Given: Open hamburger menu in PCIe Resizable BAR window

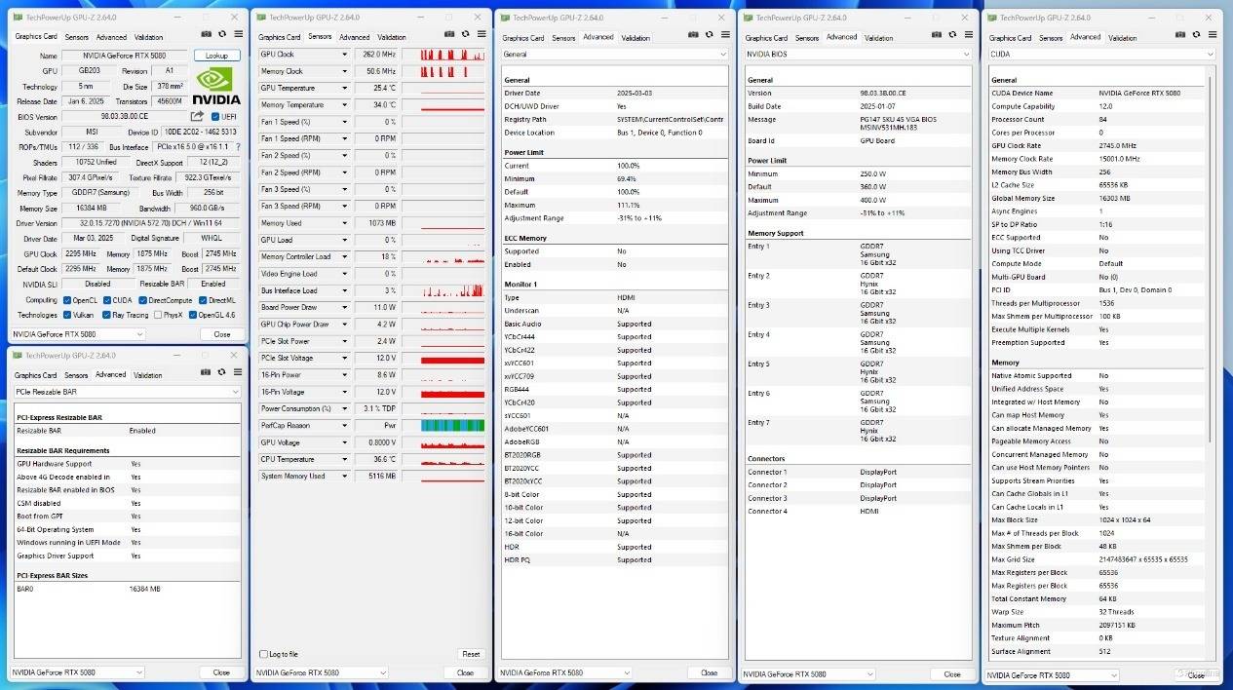Looking at the screenshot, I should pyautogui.click(x=236, y=372).
